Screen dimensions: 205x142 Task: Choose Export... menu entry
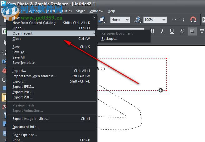click(x=51, y=81)
